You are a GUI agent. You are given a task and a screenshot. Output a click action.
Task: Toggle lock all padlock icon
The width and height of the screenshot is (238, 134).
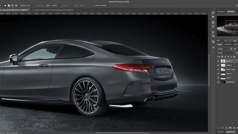(234, 57)
